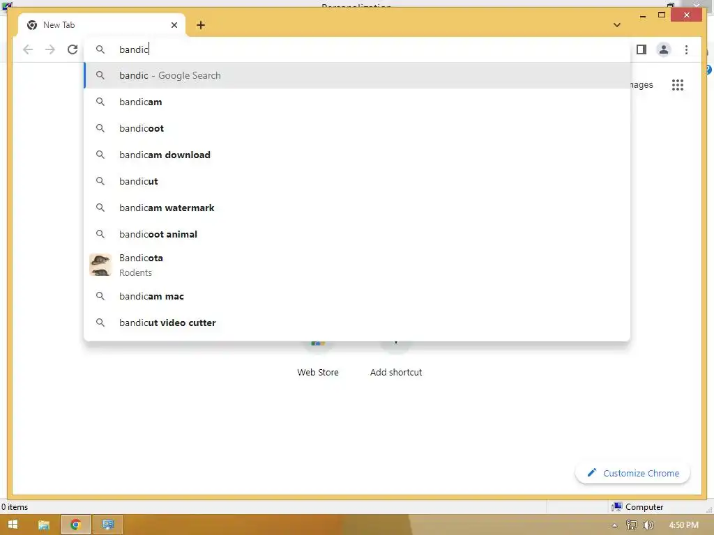This screenshot has height=535, width=714.
Task: Open File Explorer from taskbar
Action: (44, 525)
